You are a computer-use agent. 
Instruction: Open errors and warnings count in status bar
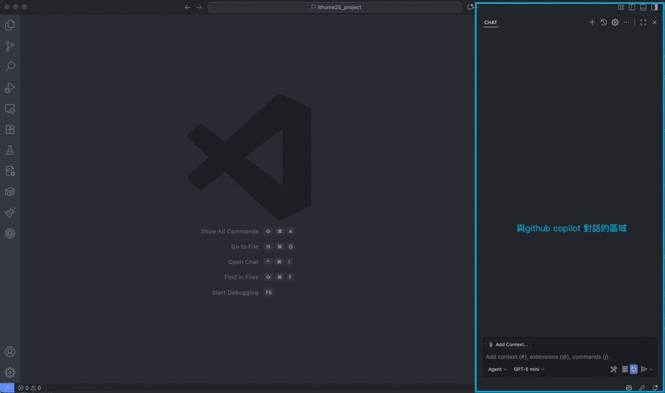30,388
